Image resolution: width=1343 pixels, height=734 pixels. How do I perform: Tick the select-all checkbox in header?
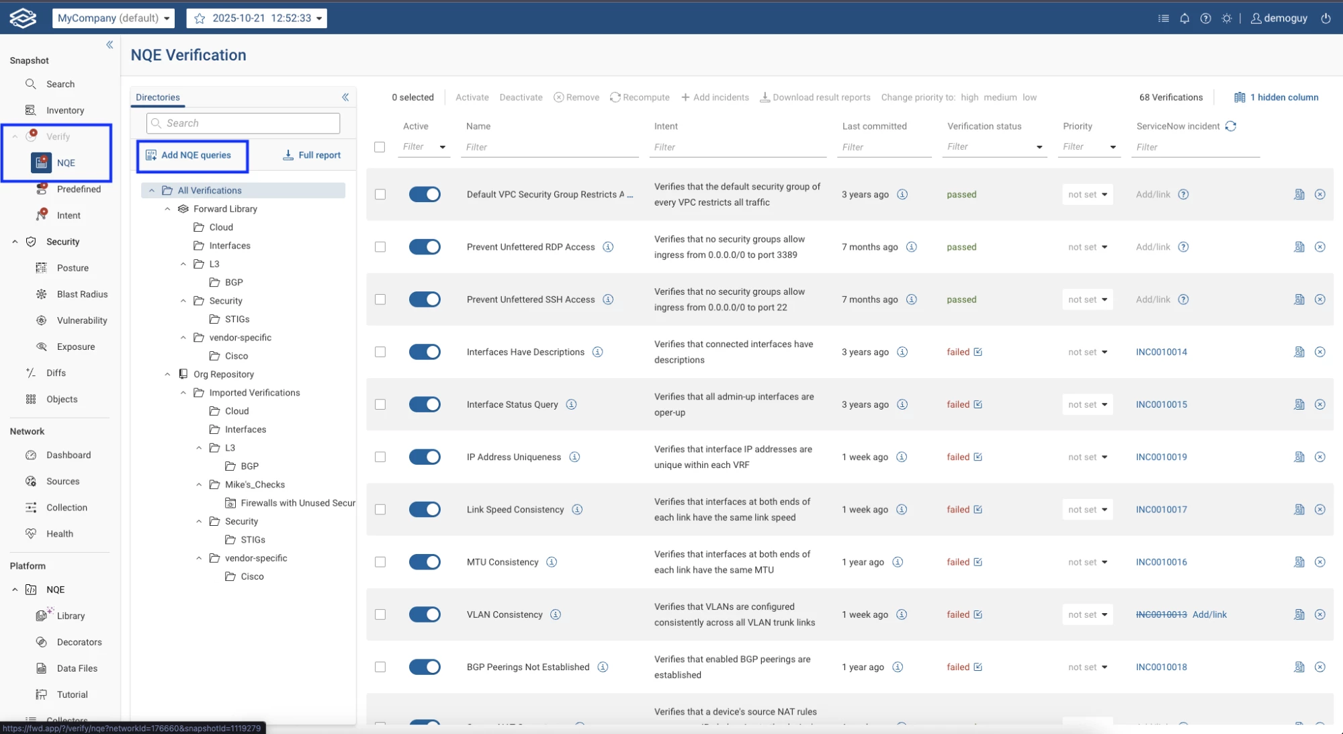[x=380, y=147]
